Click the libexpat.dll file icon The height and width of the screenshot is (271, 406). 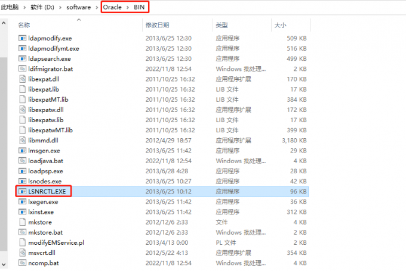[x=22, y=79]
